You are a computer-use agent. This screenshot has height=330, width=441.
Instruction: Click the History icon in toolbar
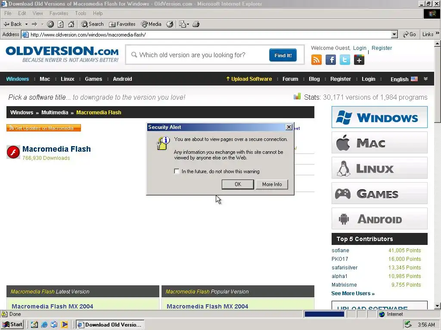170,24
